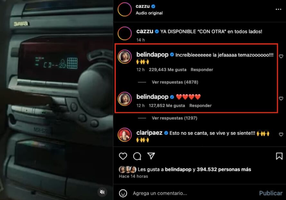Expand Ver respuestas (1297)
Image resolution: width=286 pixels, height=200 pixels.
coord(175,118)
